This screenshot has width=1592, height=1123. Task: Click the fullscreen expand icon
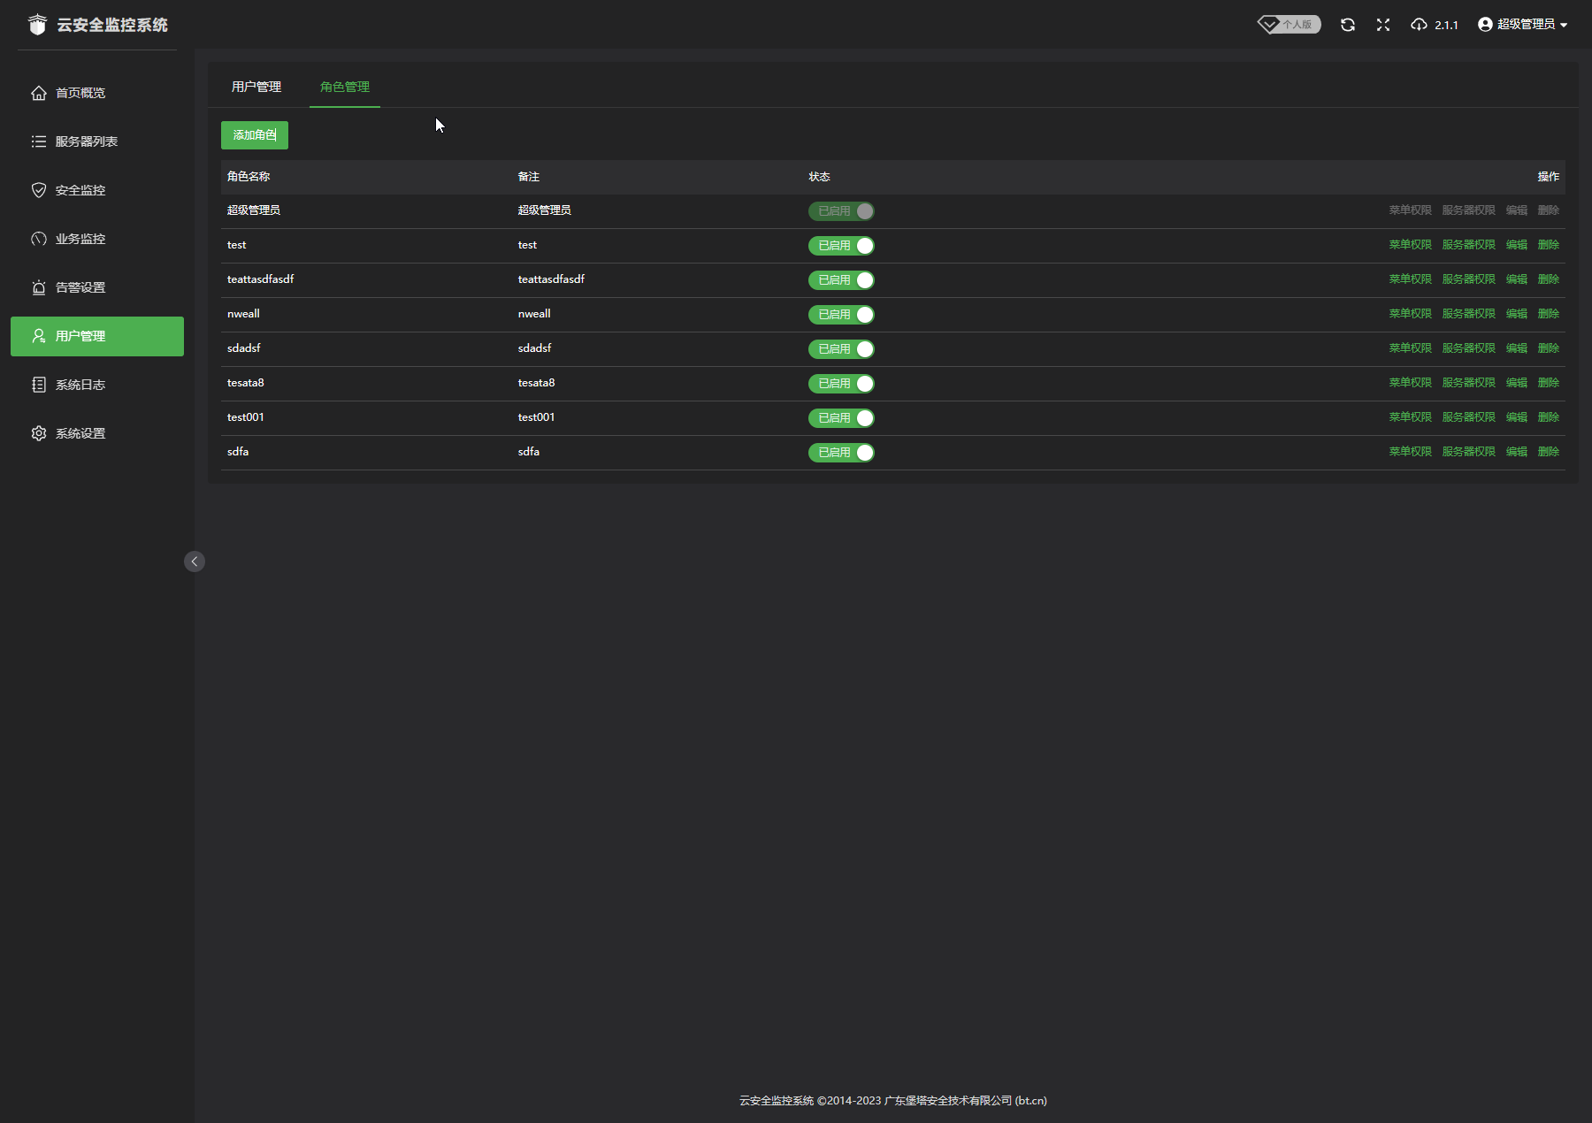(x=1383, y=25)
